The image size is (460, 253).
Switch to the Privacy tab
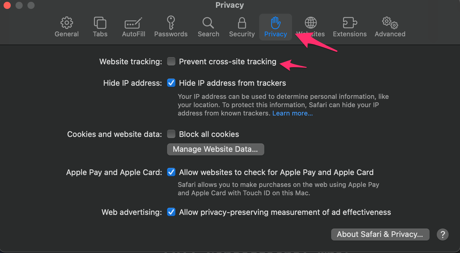point(275,27)
